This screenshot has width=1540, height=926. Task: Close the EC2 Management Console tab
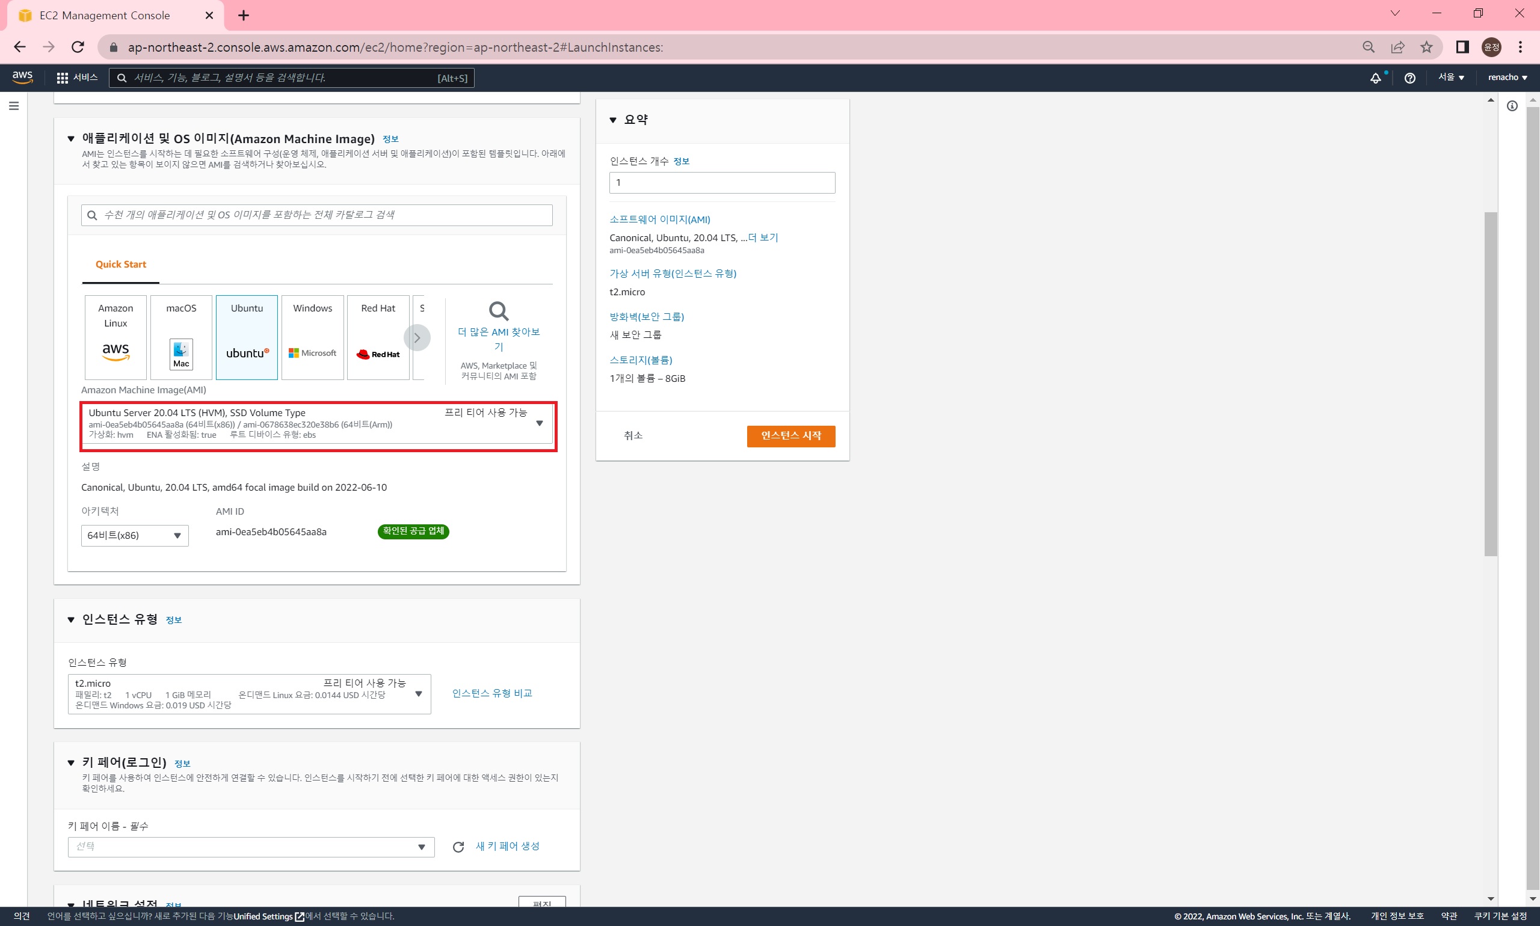point(210,15)
